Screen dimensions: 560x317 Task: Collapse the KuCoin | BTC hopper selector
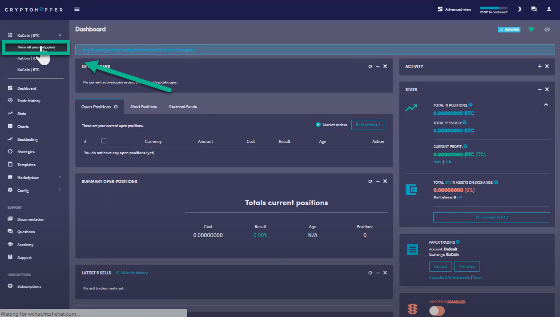[60, 36]
